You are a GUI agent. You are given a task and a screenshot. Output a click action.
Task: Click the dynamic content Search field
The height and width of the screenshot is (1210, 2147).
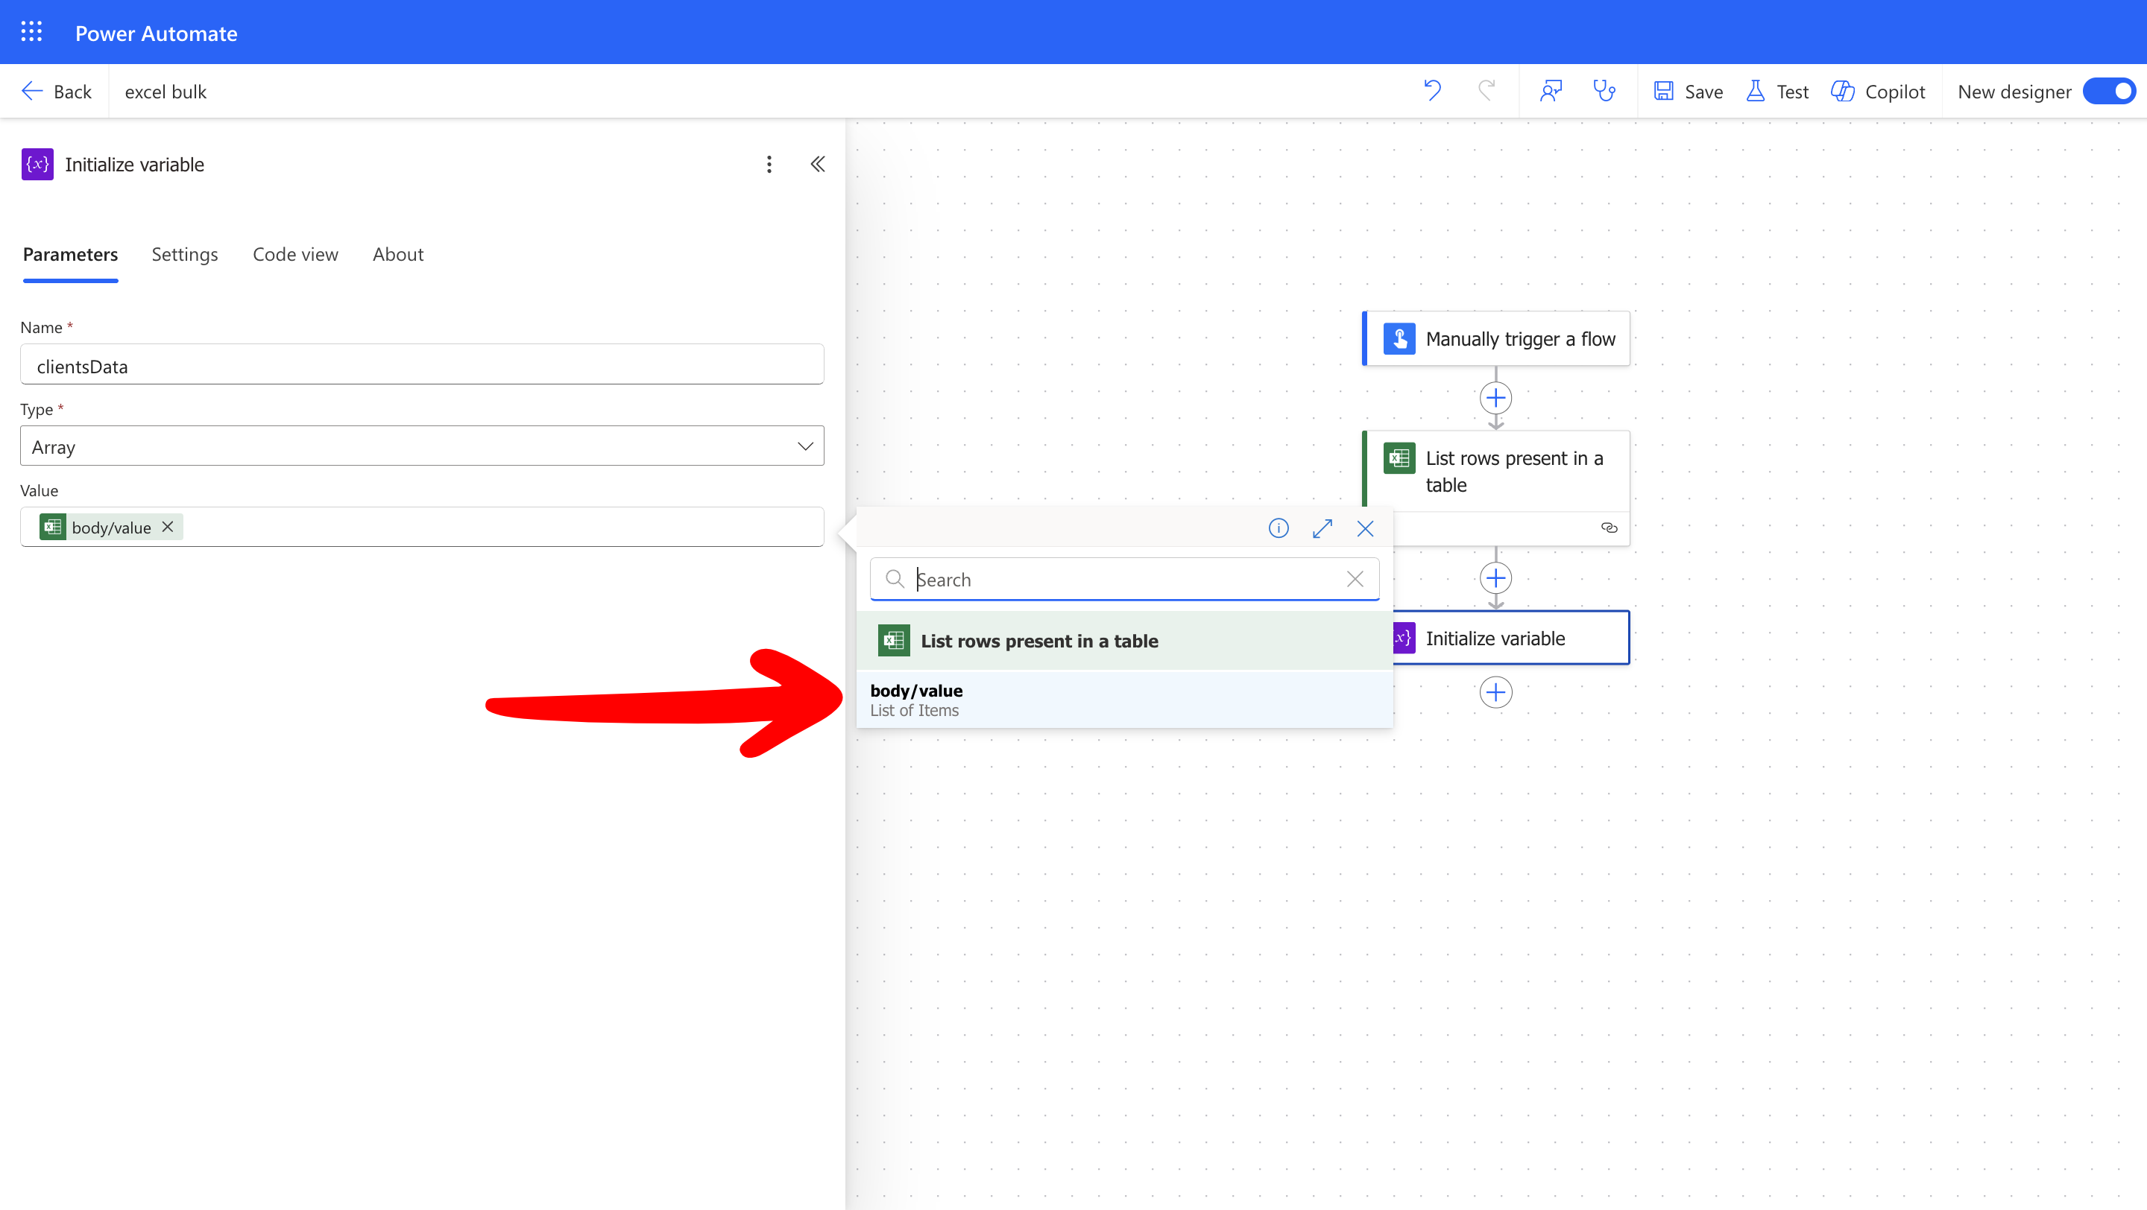(1123, 579)
